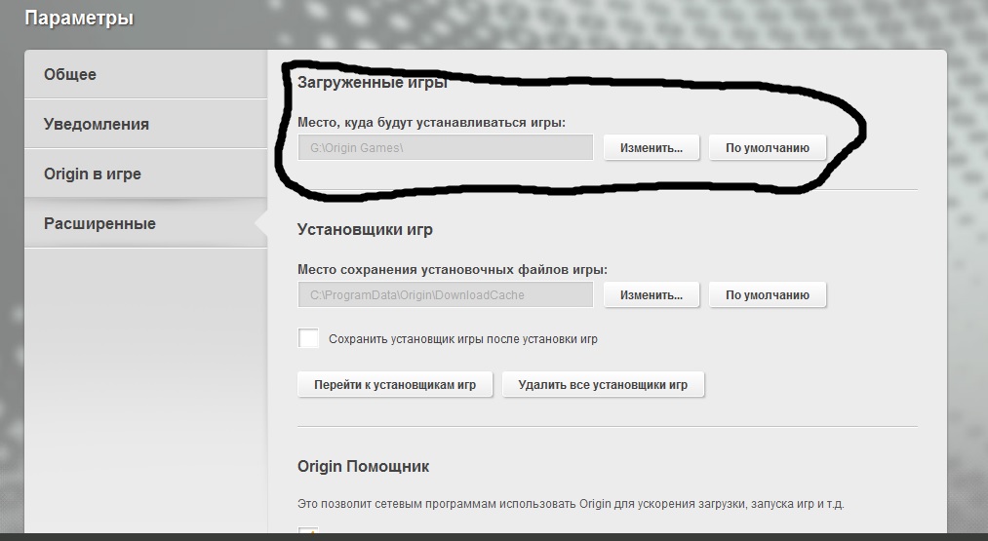Click Изменить for the game install location
The width and height of the screenshot is (988, 541).
tap(652, 148)
